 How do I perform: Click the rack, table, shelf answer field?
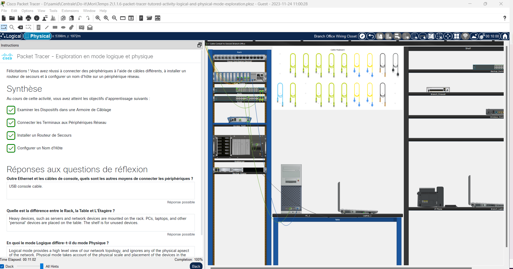tap(101, 223)
